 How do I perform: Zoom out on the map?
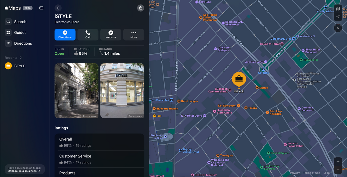pos(338,170)
